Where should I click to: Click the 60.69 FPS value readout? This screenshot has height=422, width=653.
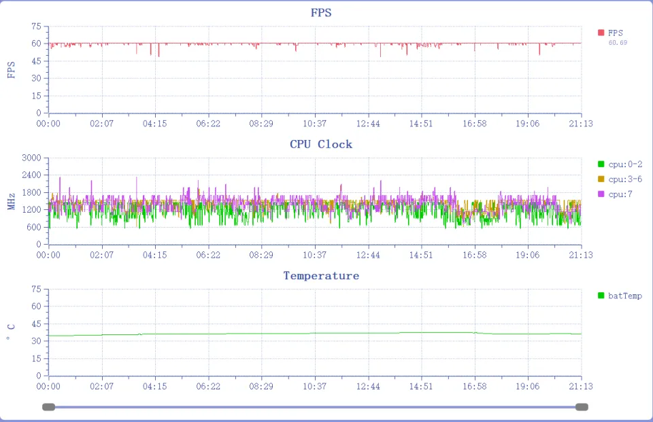coord(618,43)
